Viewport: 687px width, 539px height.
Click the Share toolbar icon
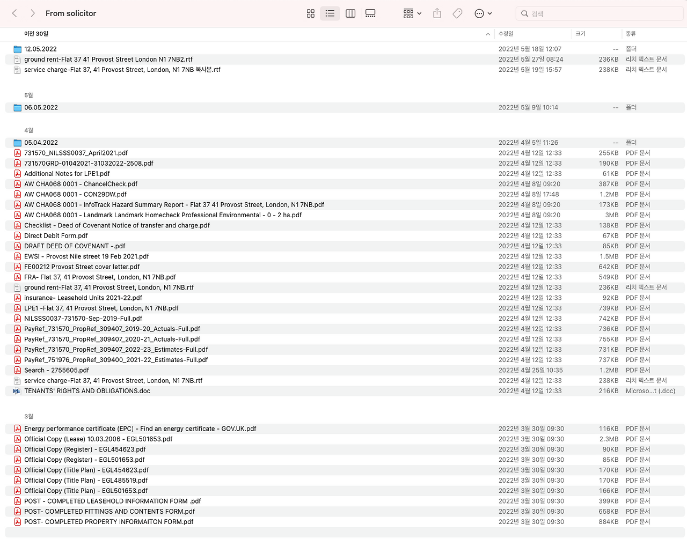[437, 13]
